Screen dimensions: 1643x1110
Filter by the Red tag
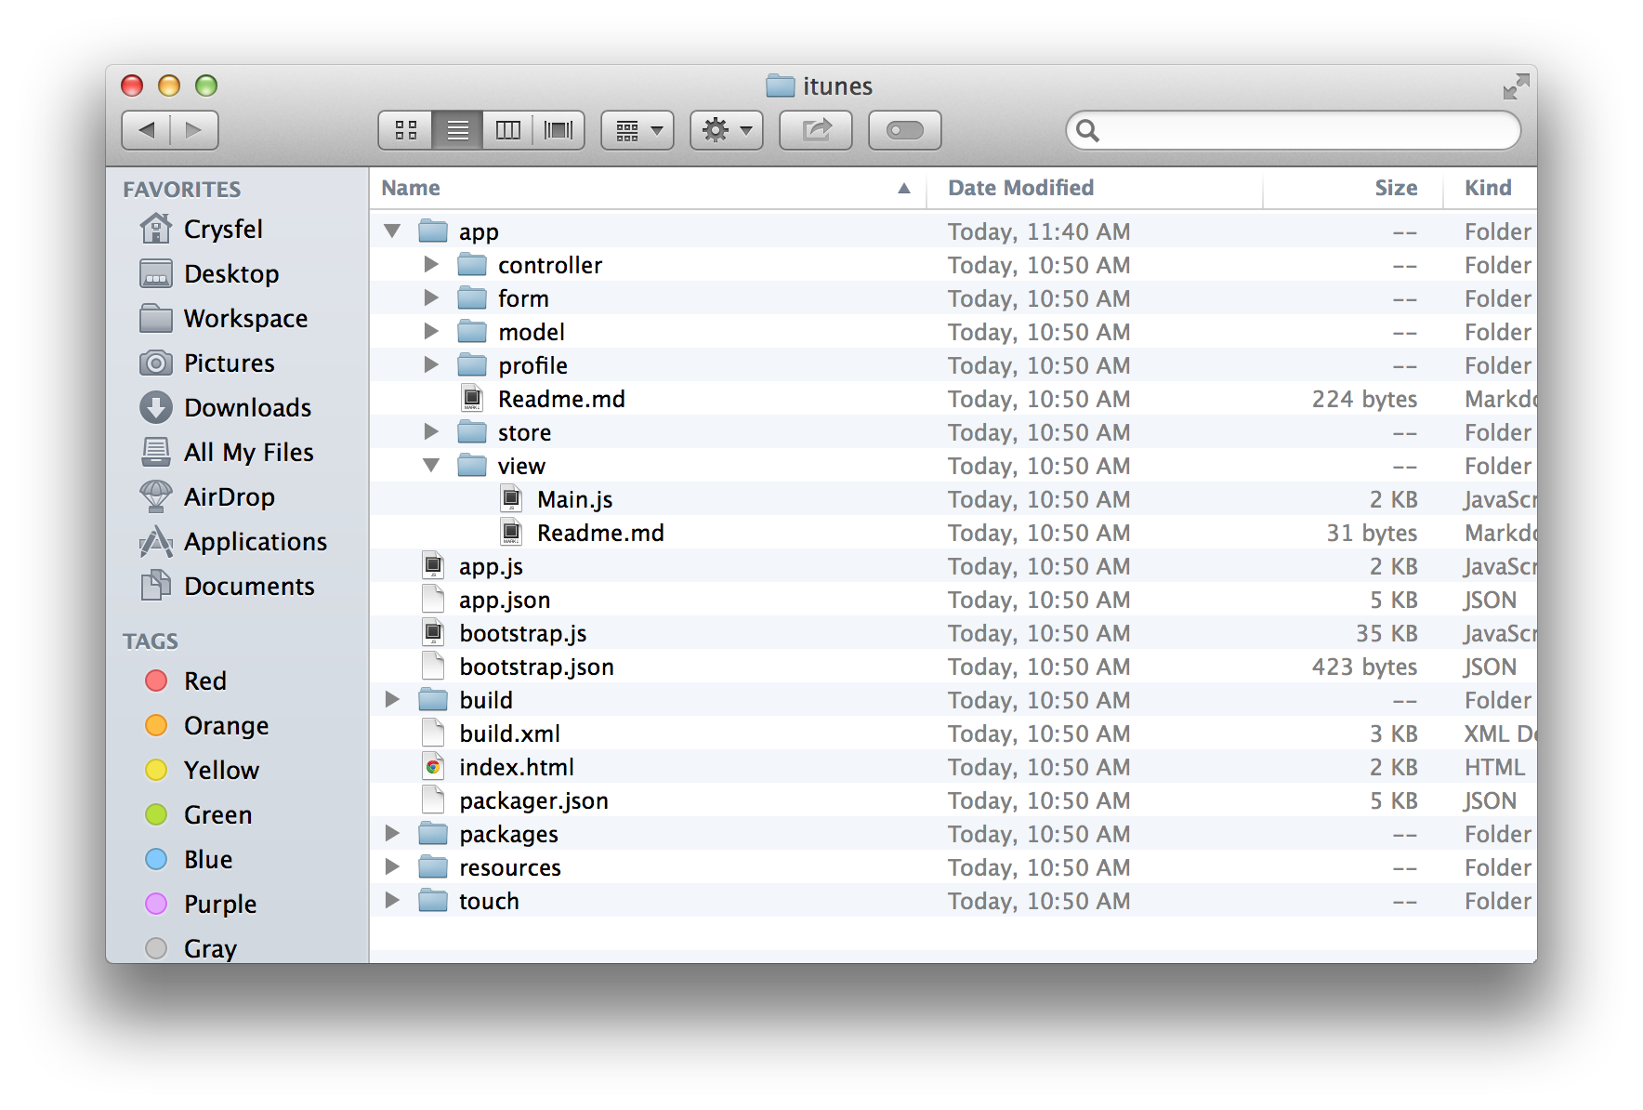point(186,681)
